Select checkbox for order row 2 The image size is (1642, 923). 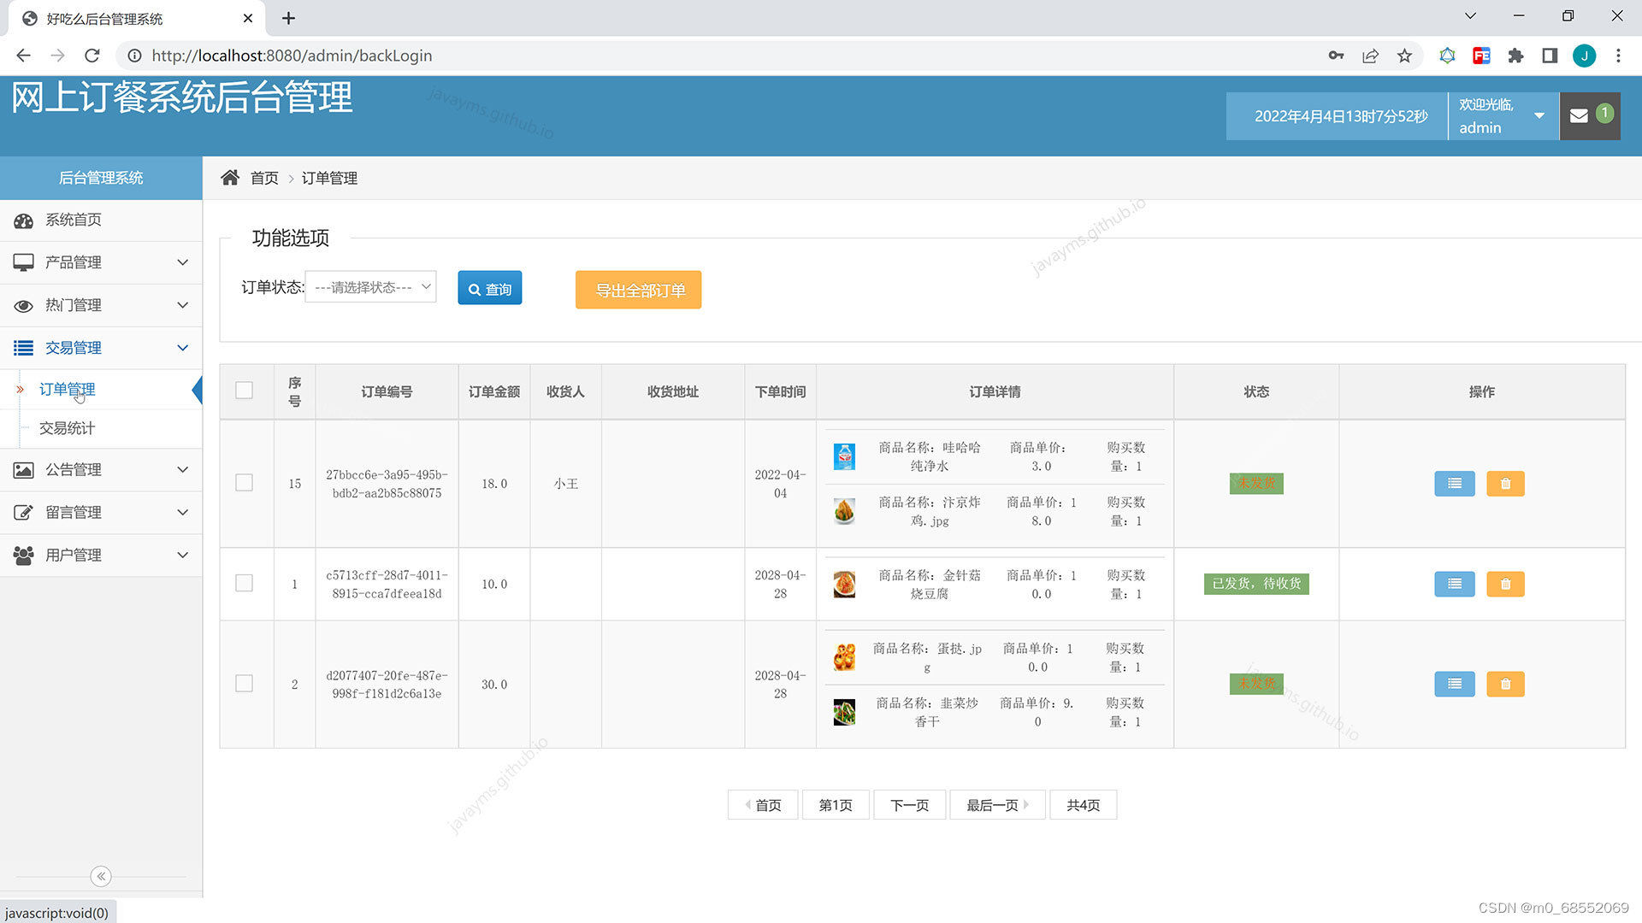point(244,684)
